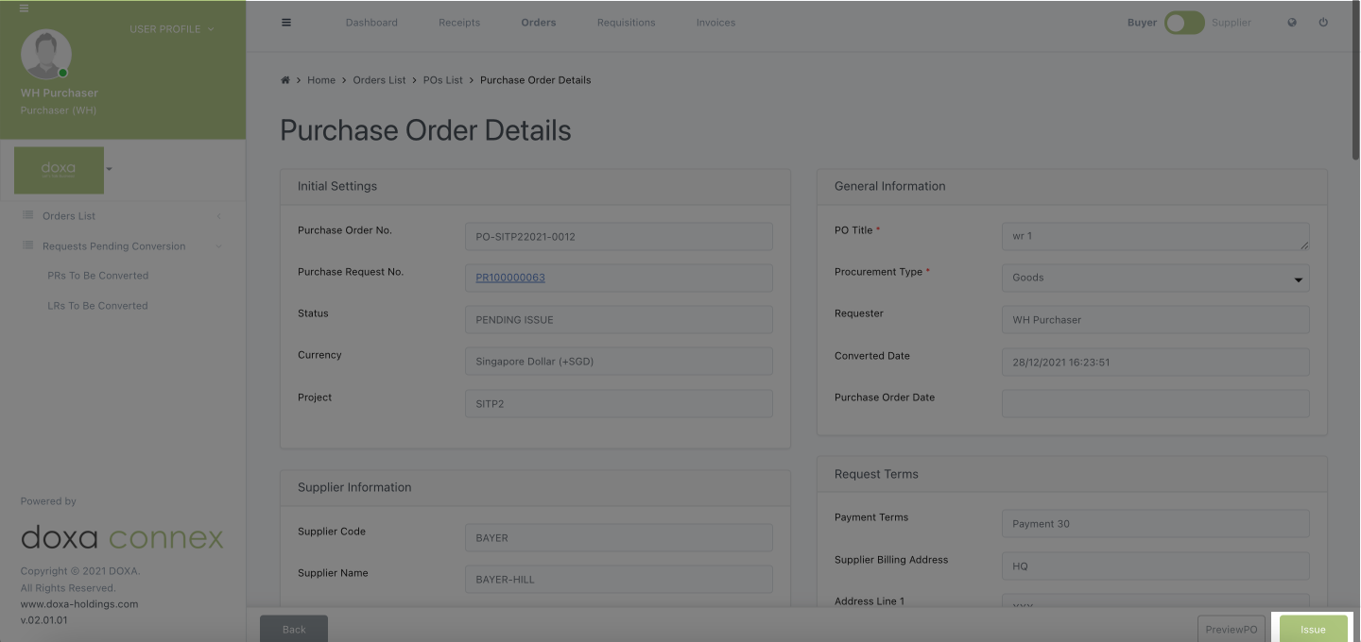Expand the USER PROFILE dropdown
1361x642 pixels.
click(x=171, y=29)
